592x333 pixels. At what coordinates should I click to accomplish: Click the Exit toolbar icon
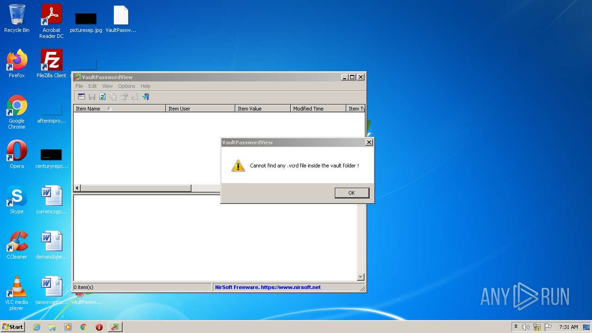(146, 97)
